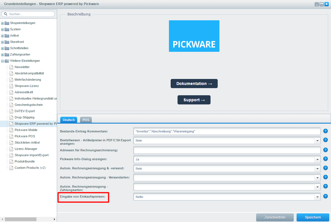
Task: Click the Newsletter page icon
Action: (x=11, y=67)
